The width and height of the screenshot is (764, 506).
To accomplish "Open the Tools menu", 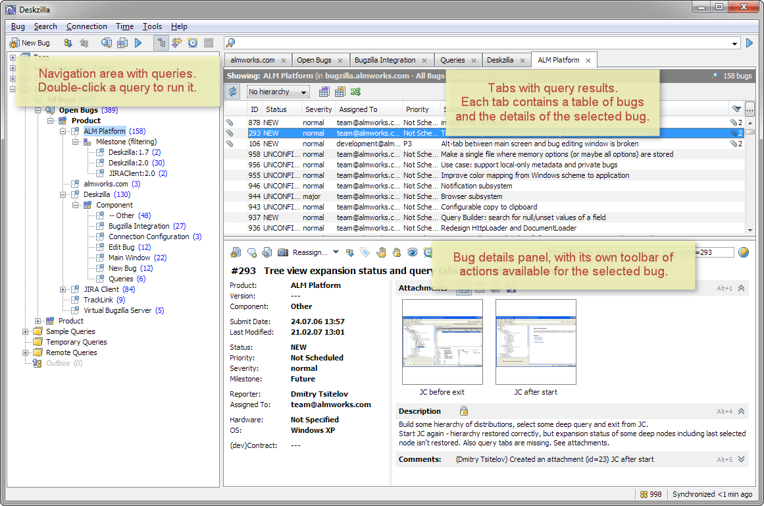I will 152,26.
